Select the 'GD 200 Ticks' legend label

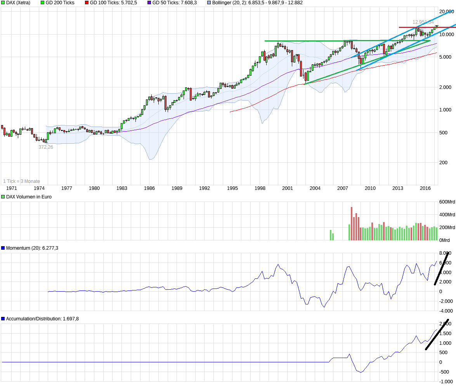pos(60,3)
